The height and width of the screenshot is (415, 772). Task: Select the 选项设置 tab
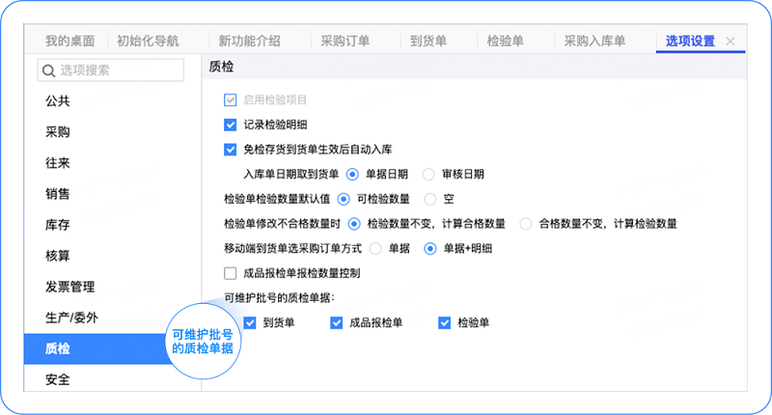690,41
